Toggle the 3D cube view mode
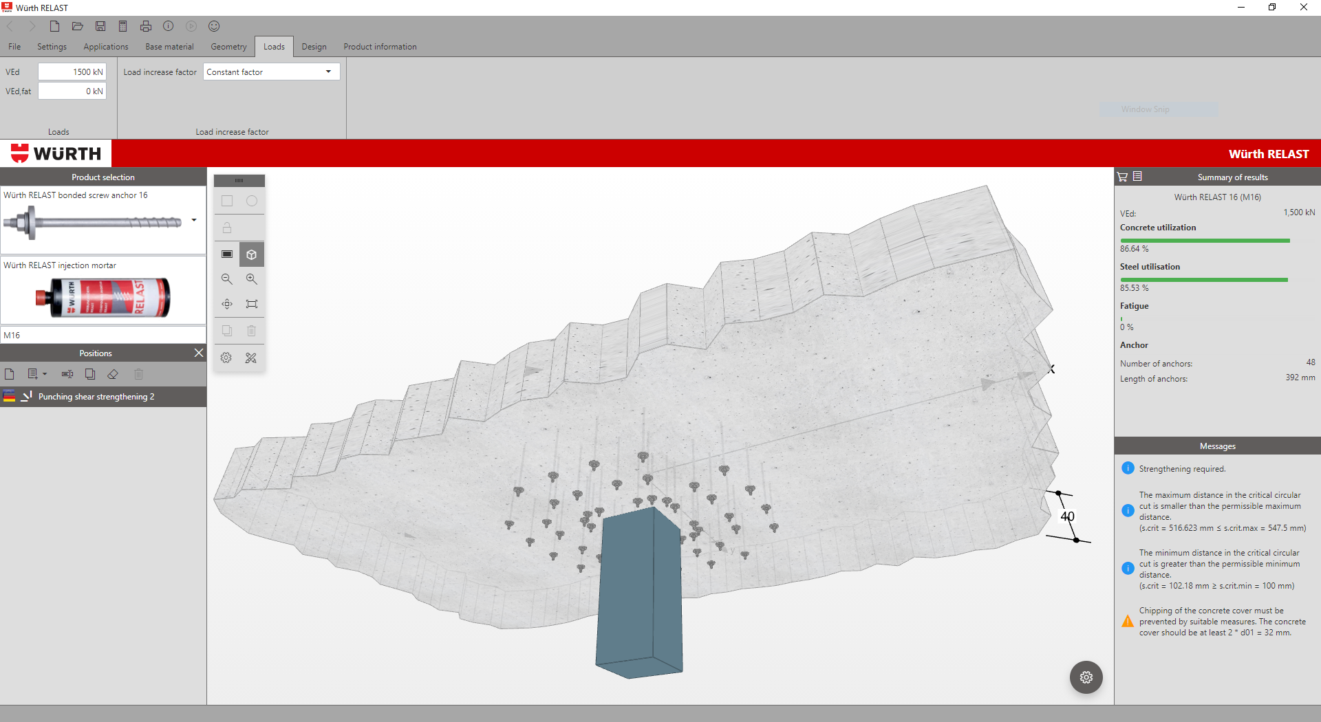 click(x=252, y=254)
